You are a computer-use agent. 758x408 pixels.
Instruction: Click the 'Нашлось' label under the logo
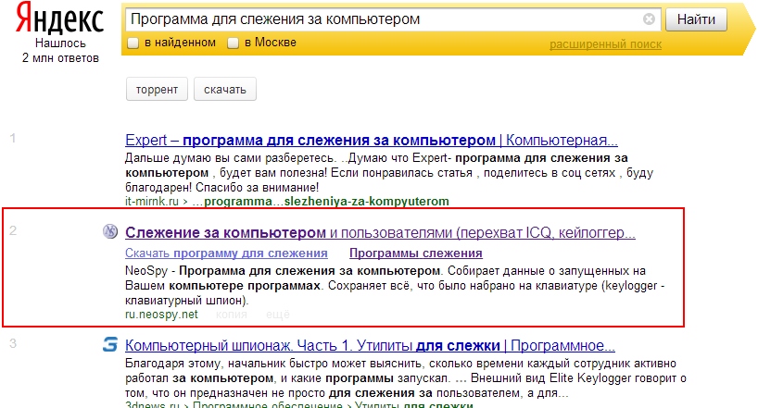pos(60,43)
